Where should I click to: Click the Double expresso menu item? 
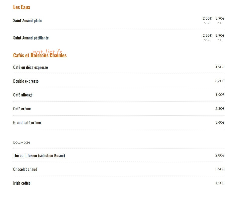click(x=26, y=81)
